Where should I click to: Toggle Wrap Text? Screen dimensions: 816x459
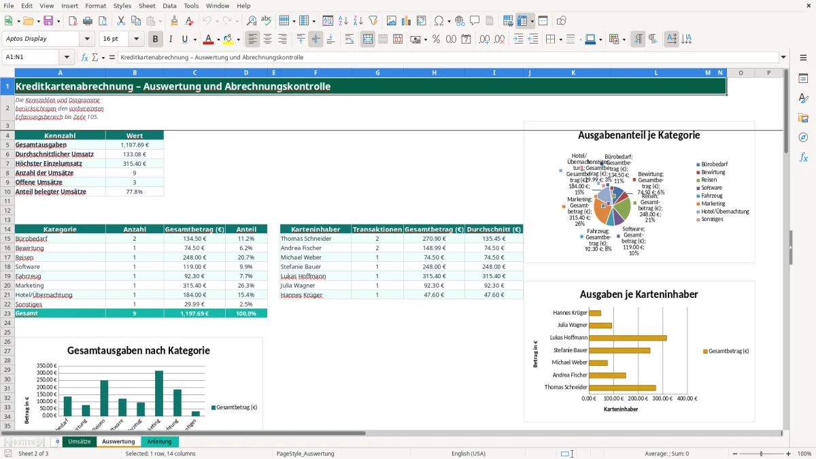tap(350, 39)
